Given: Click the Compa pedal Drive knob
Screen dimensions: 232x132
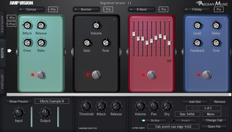Looking at the screenshot, I should coord(27,43).
